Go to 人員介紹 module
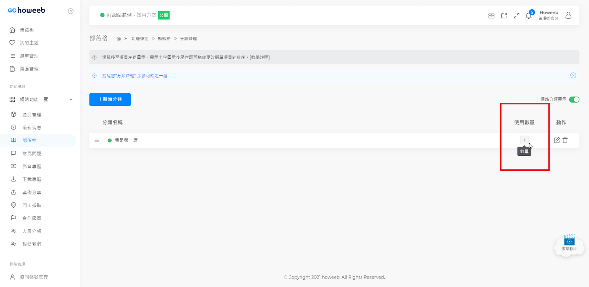The height and width of the screenshot is (287, 589). [x=32, y=232]
